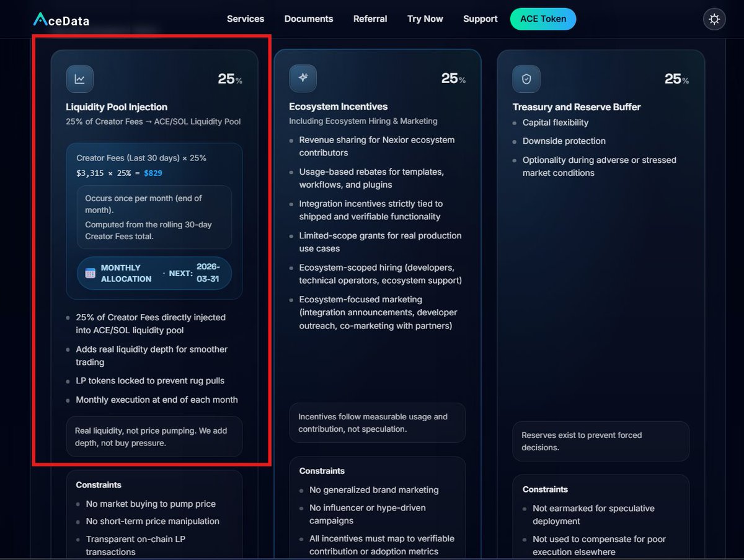Click the ACE Token button

(543, 19)
